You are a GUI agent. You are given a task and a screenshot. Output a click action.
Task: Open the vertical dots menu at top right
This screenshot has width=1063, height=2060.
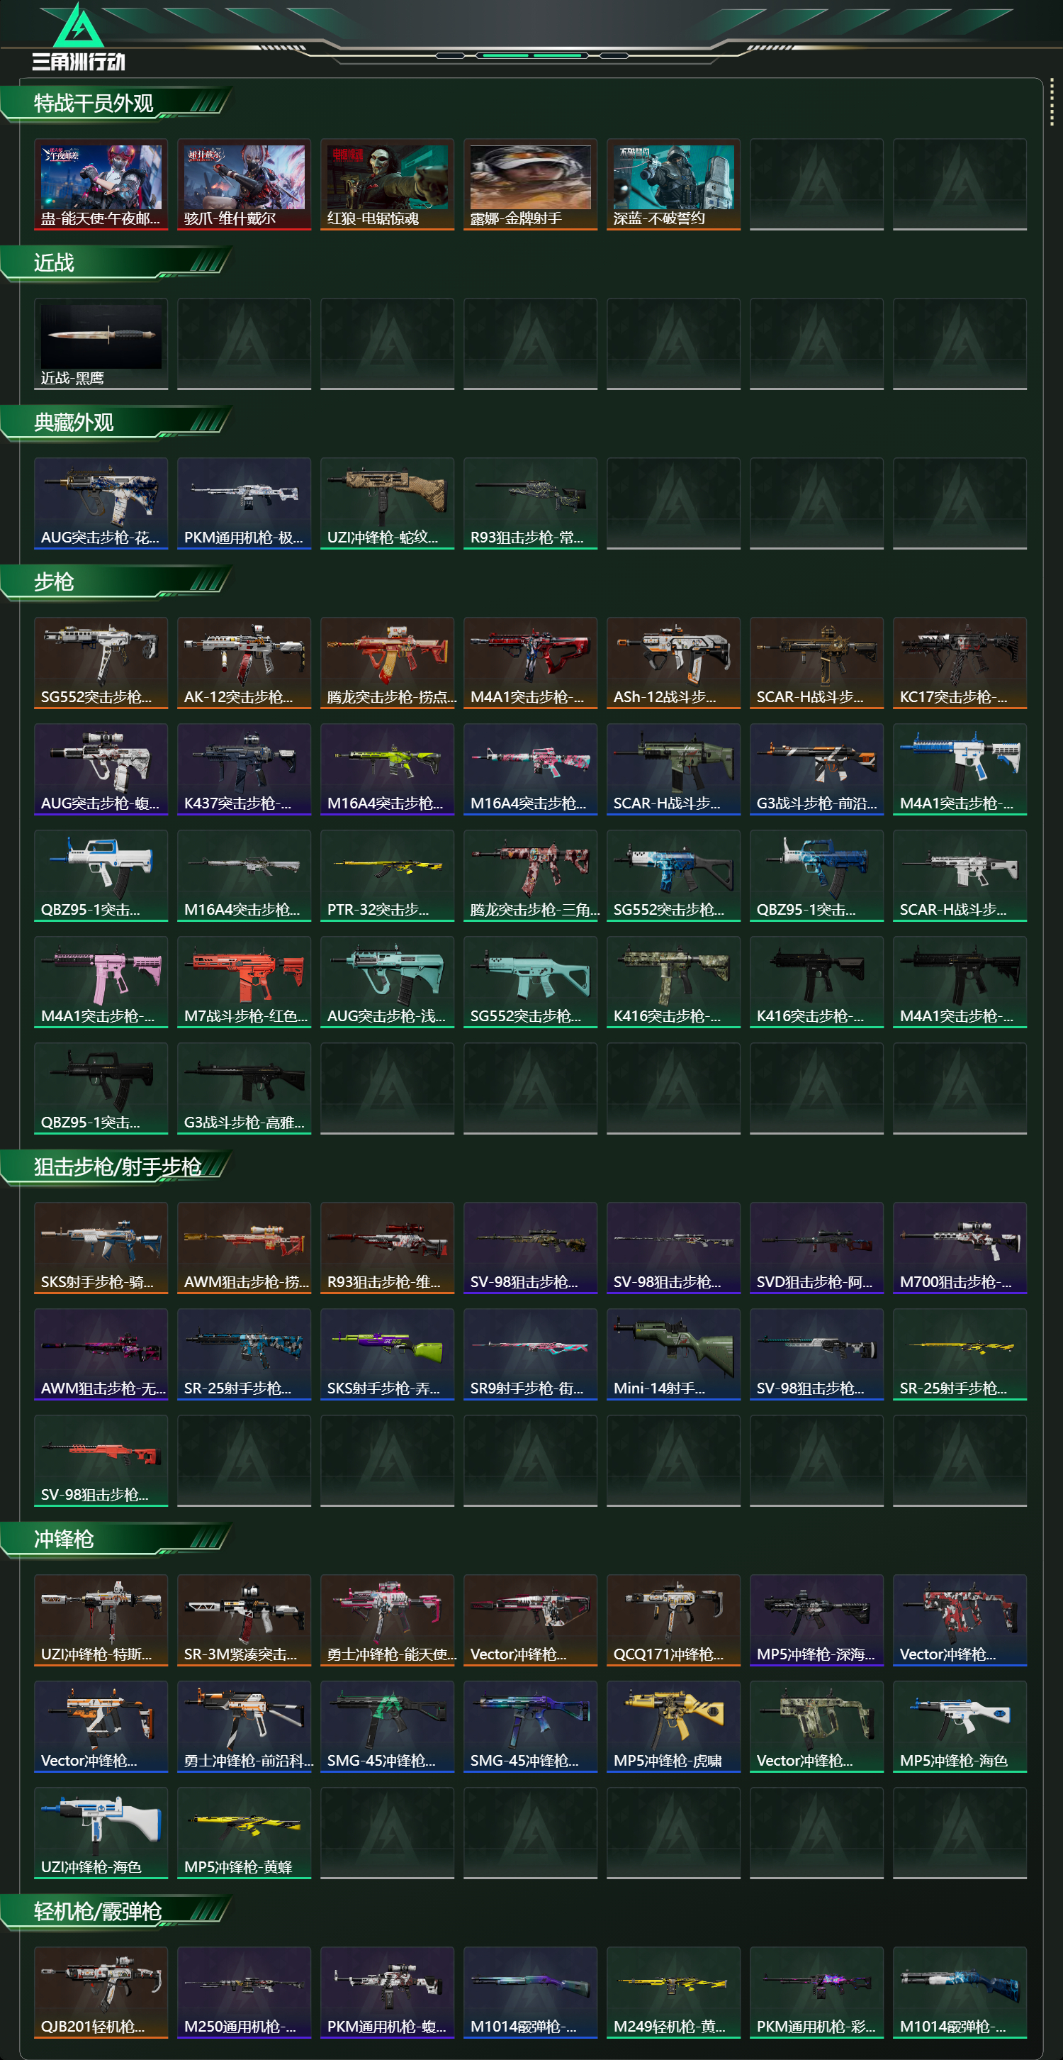coord(1052,101)
